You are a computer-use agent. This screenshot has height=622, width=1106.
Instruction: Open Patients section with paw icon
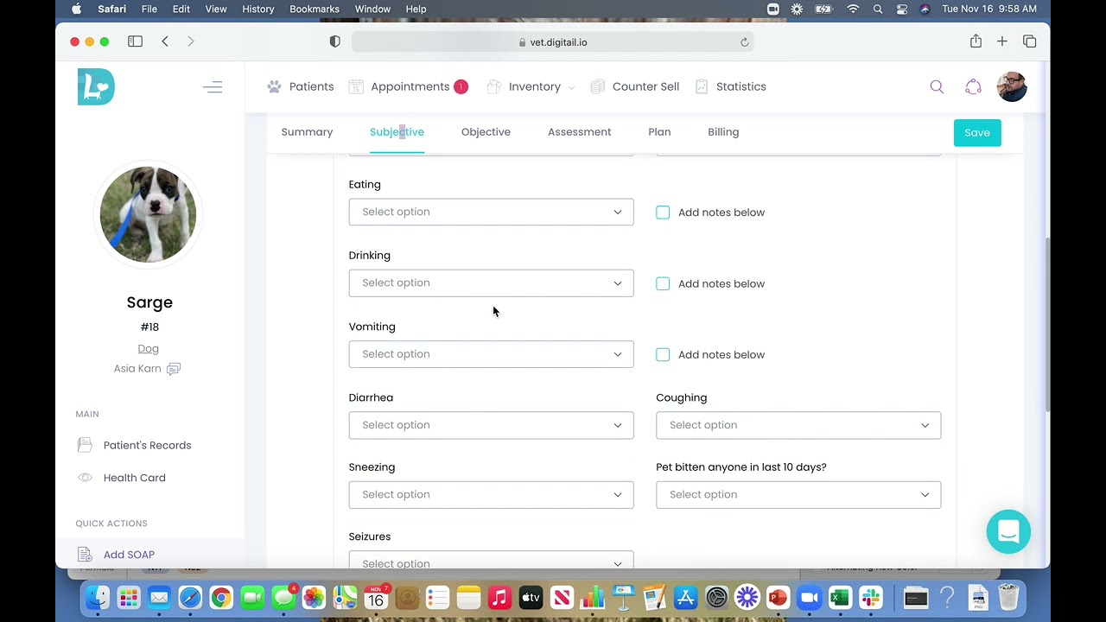[x=301, y=86]
